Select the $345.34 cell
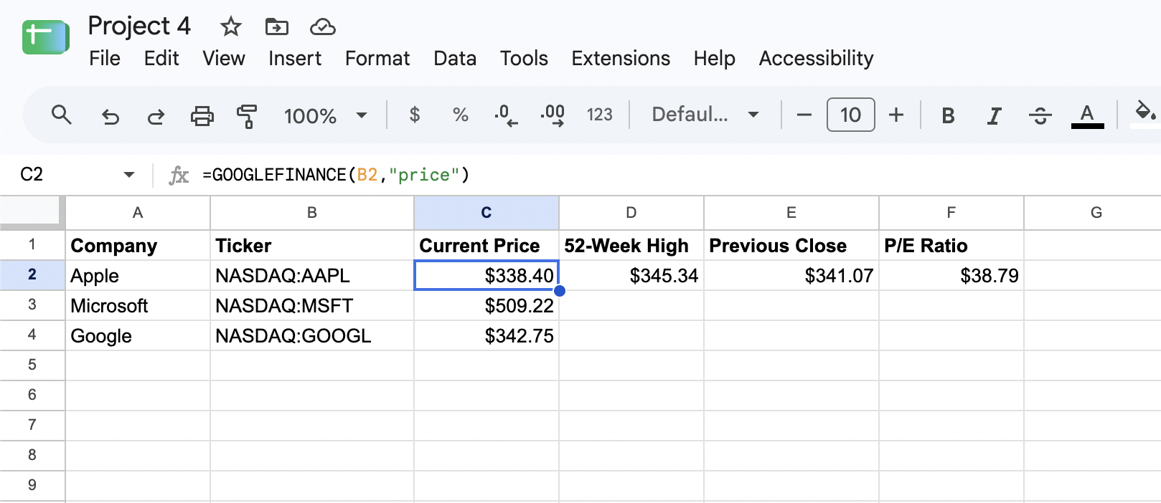Viewport: 1161px width, 503px height. point(631,275)
